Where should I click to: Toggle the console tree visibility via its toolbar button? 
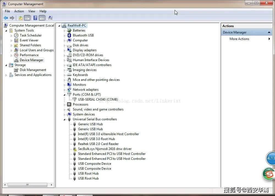[x=27, y=18]
